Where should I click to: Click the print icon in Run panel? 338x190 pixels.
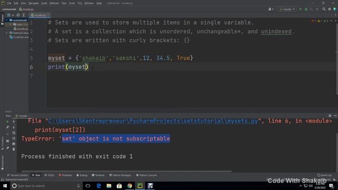(x=14, y=144)
